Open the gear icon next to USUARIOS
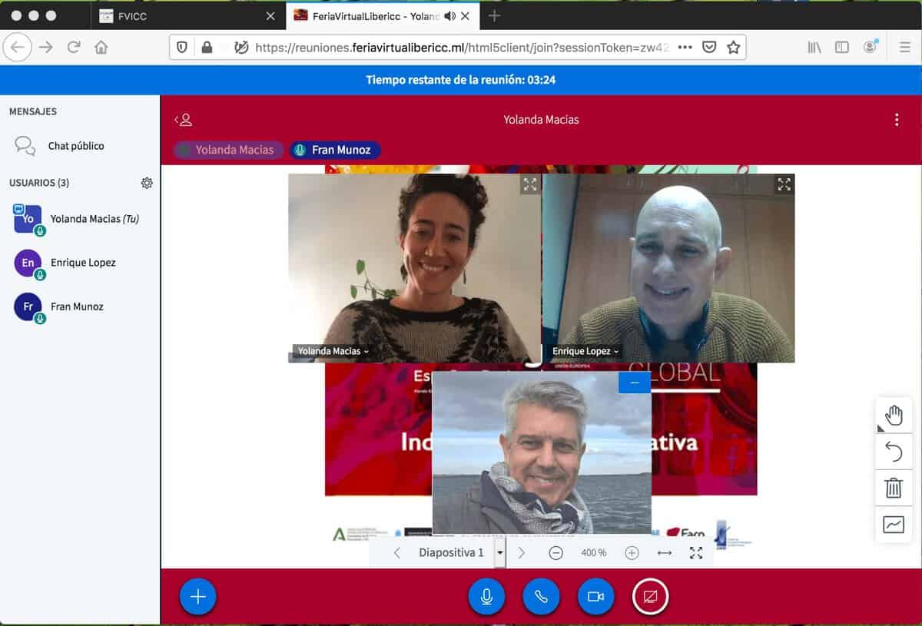Screen dimensions: 922x626 (x=147, y=183)
